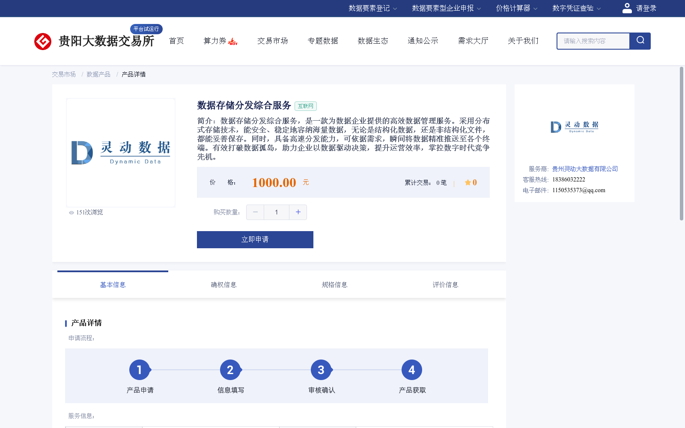The width and height of the screenshot is (685, 428).
Task: Click the 互联网 category tag
Action: click(x=306, y=106)
